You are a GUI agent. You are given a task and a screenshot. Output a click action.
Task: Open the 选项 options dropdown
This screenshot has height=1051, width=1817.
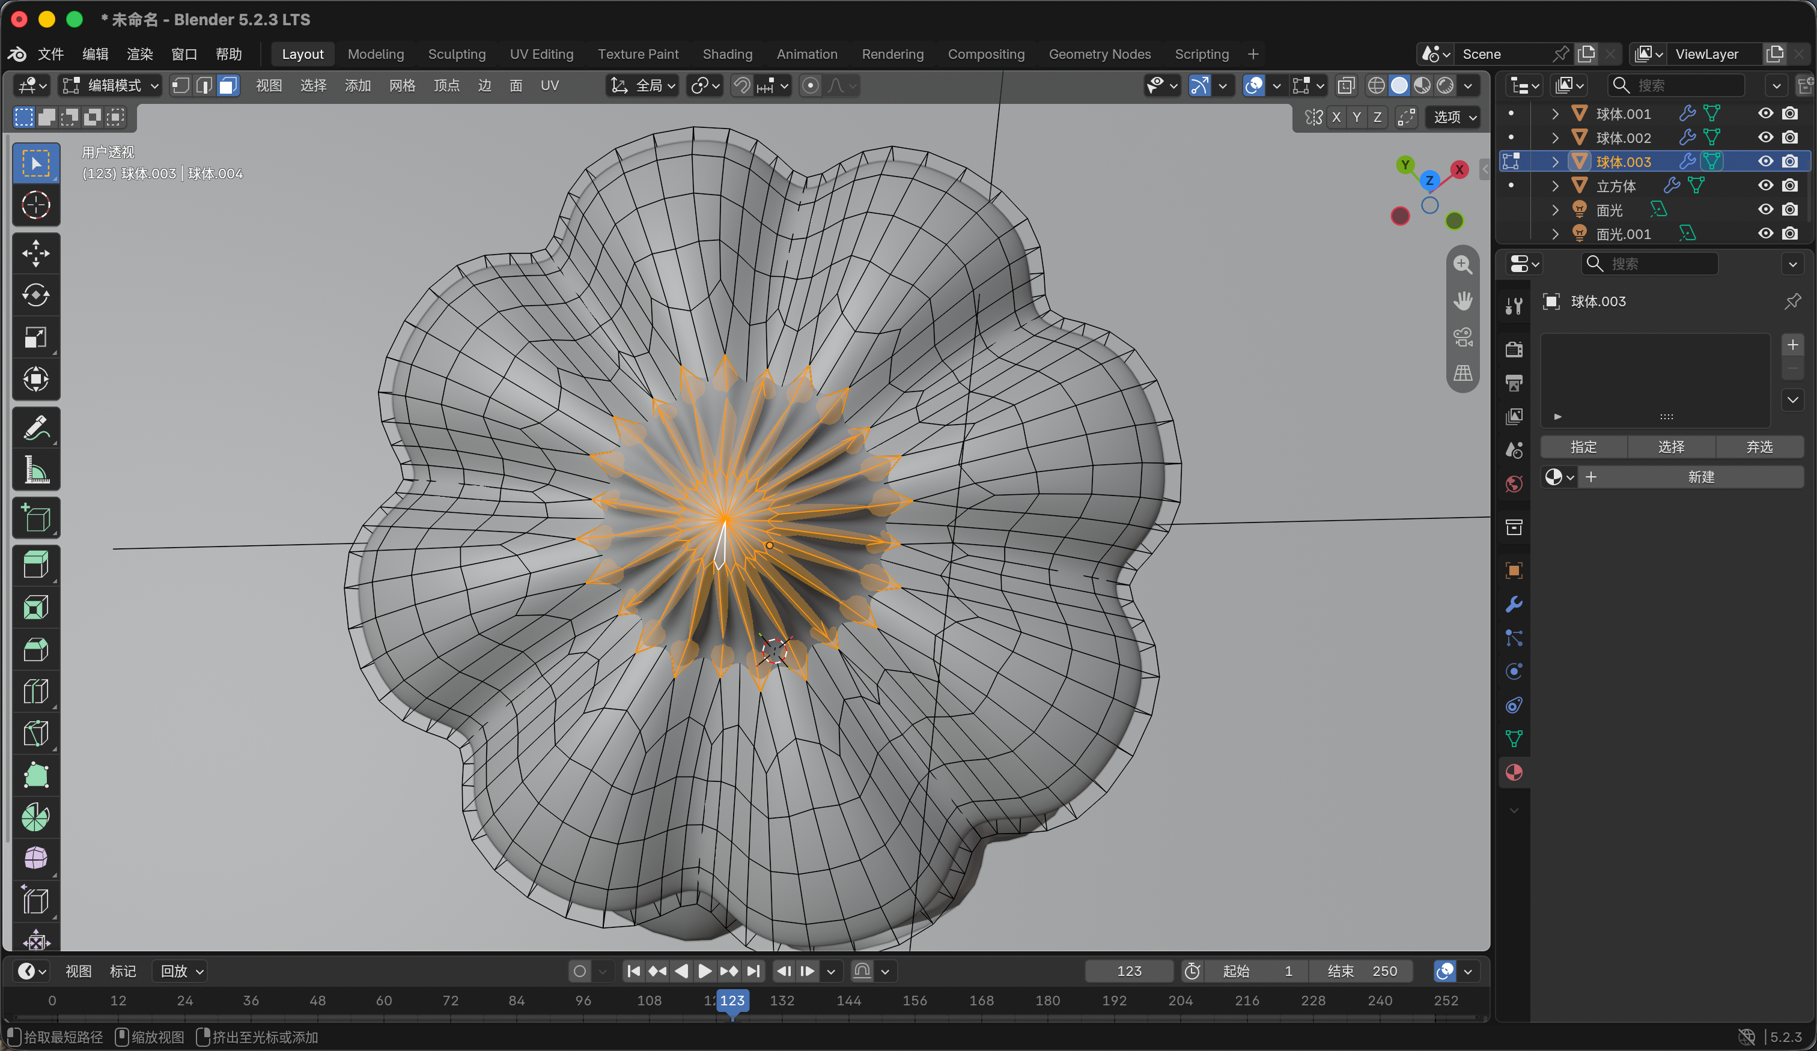coord(1454,117)
